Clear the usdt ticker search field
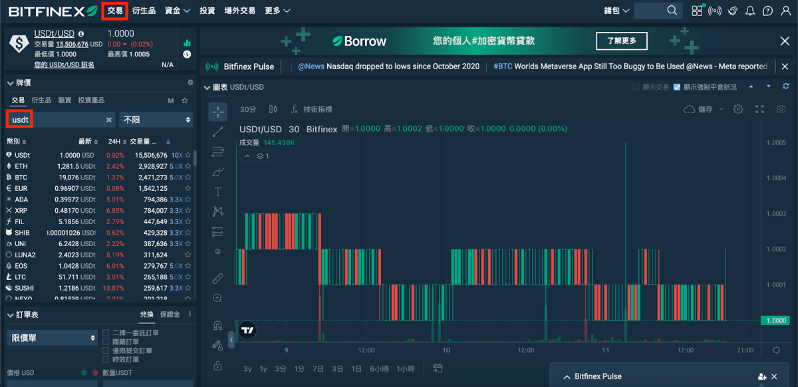798x387 pixels. coord(109,120)
